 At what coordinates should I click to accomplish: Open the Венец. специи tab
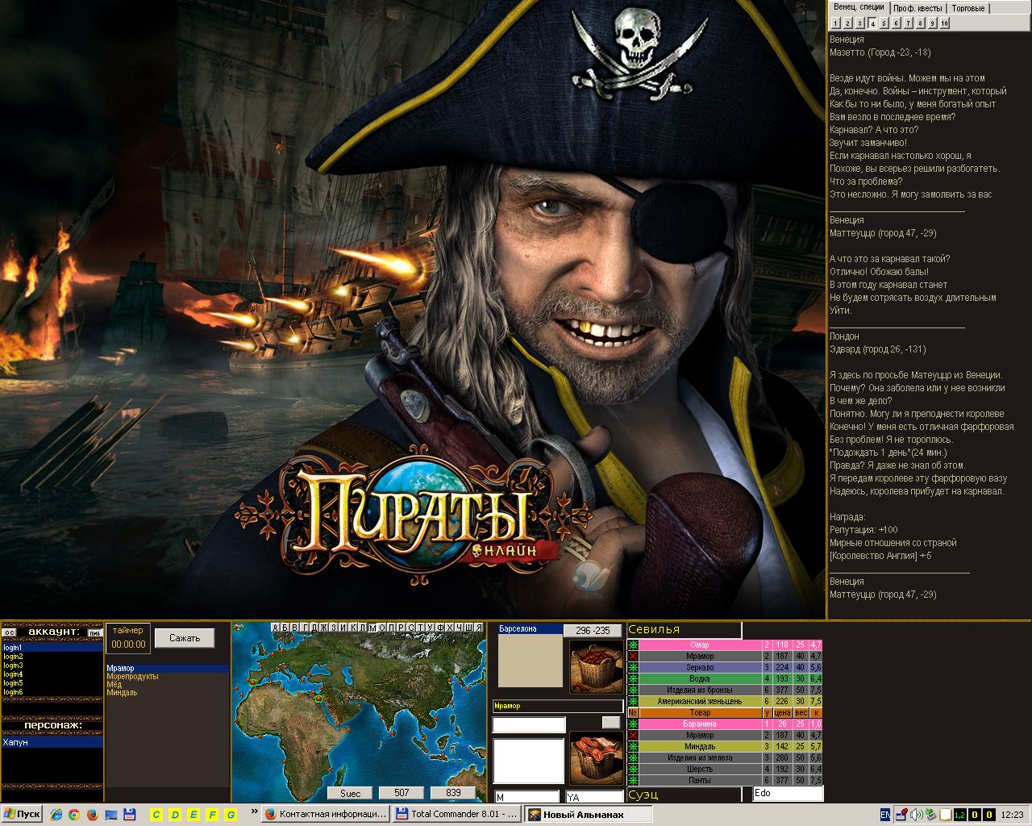point(859,7)
